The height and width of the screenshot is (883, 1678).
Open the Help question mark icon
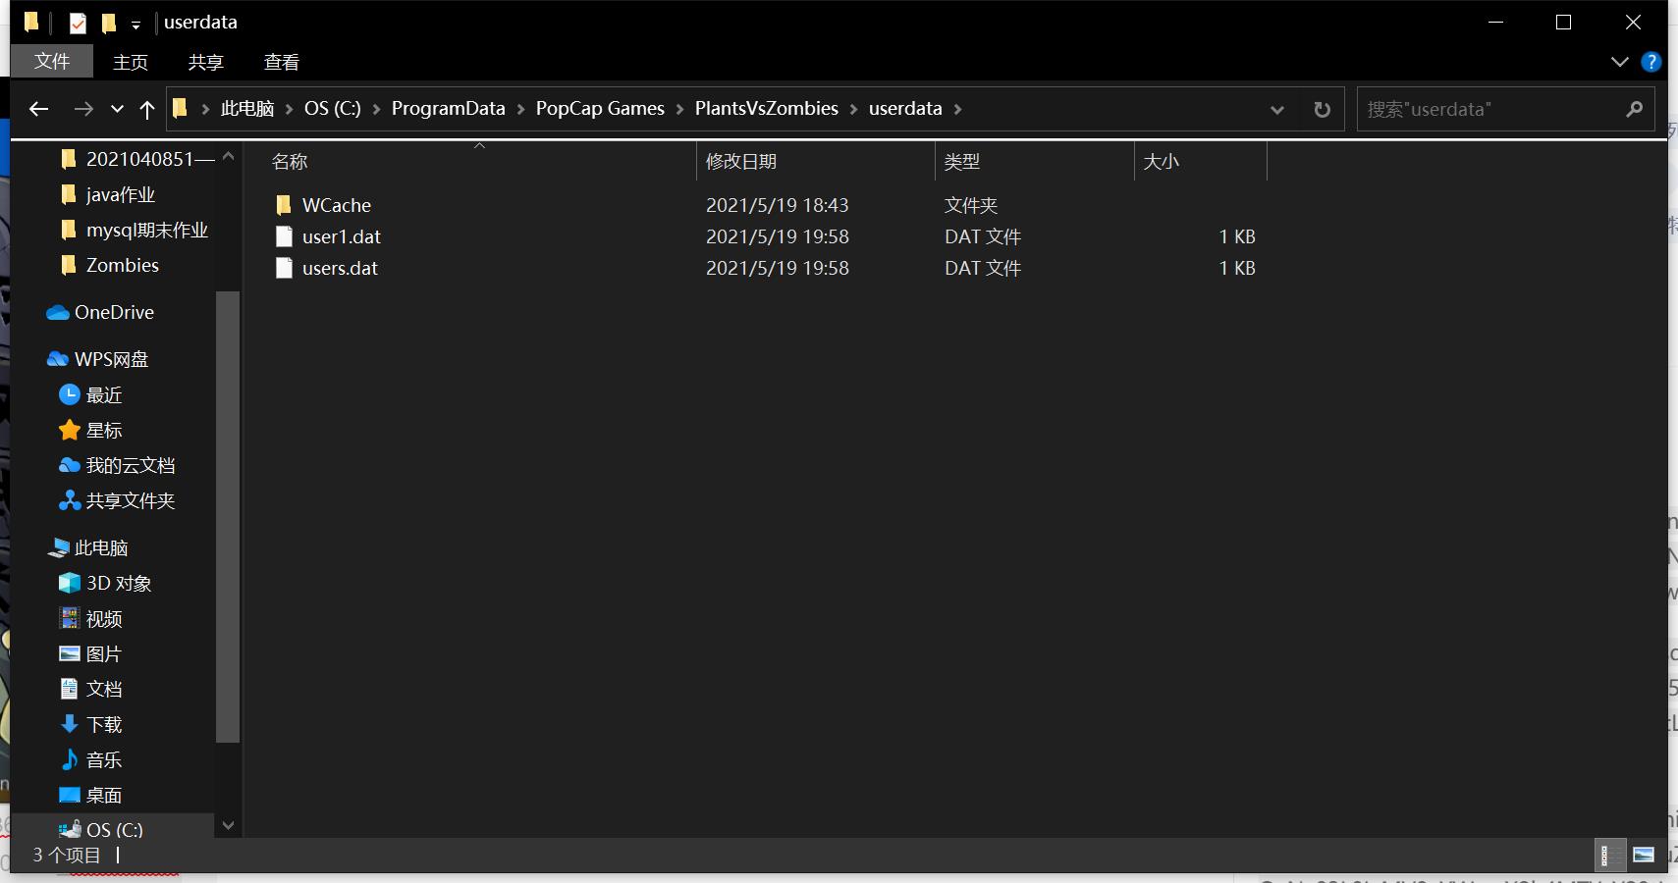[1651, 62]
